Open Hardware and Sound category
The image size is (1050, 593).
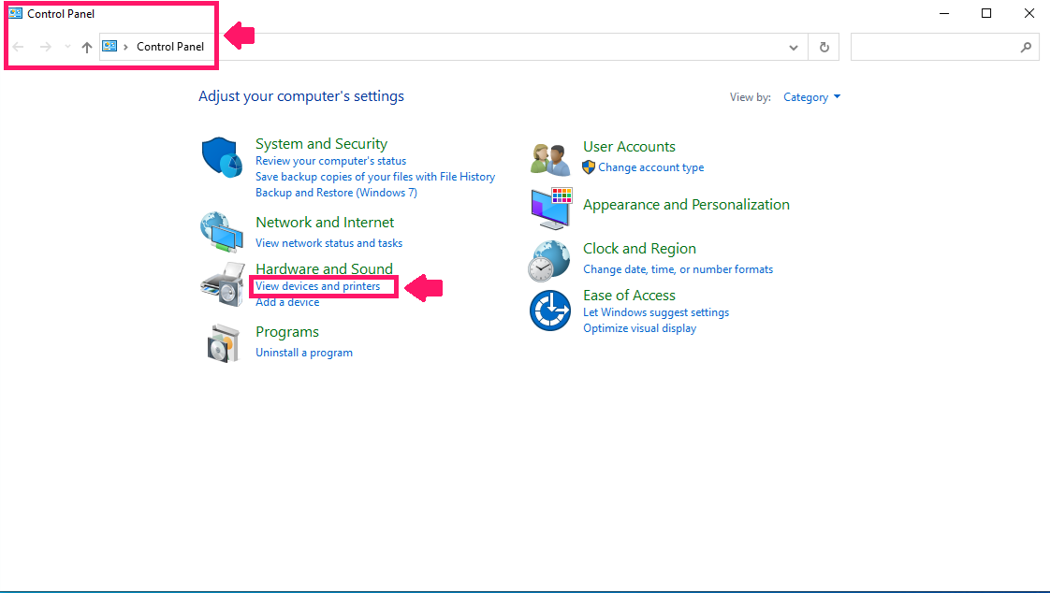(x=324, y=268)
